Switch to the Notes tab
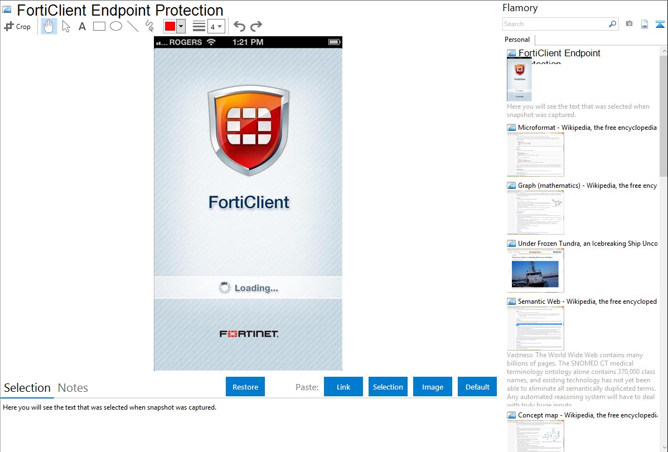Image resolution: width=668 pixels, height=452 pixels. [x=73, y=388]
